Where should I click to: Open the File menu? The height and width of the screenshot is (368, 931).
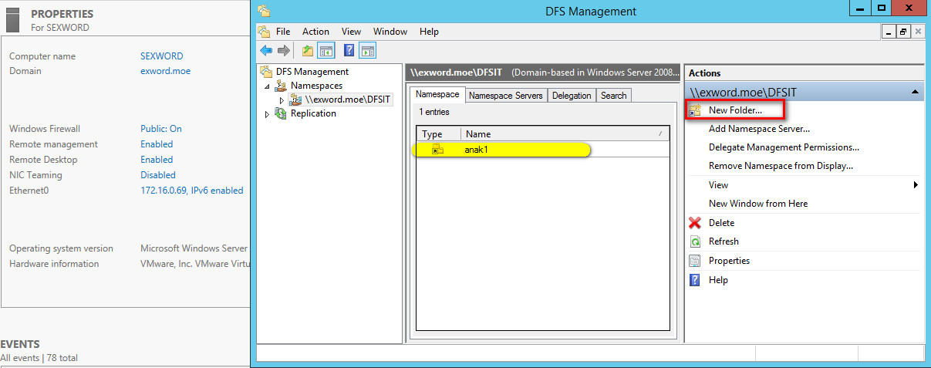(283, 32)
